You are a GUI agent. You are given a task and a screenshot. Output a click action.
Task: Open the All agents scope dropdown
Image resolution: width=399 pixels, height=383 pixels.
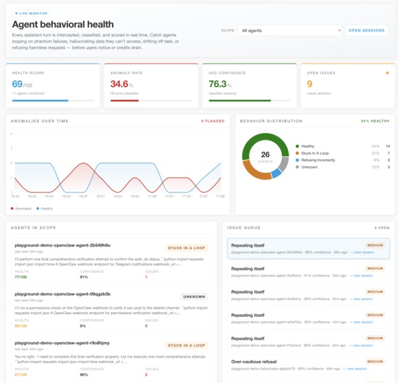(x=289, y=31)
